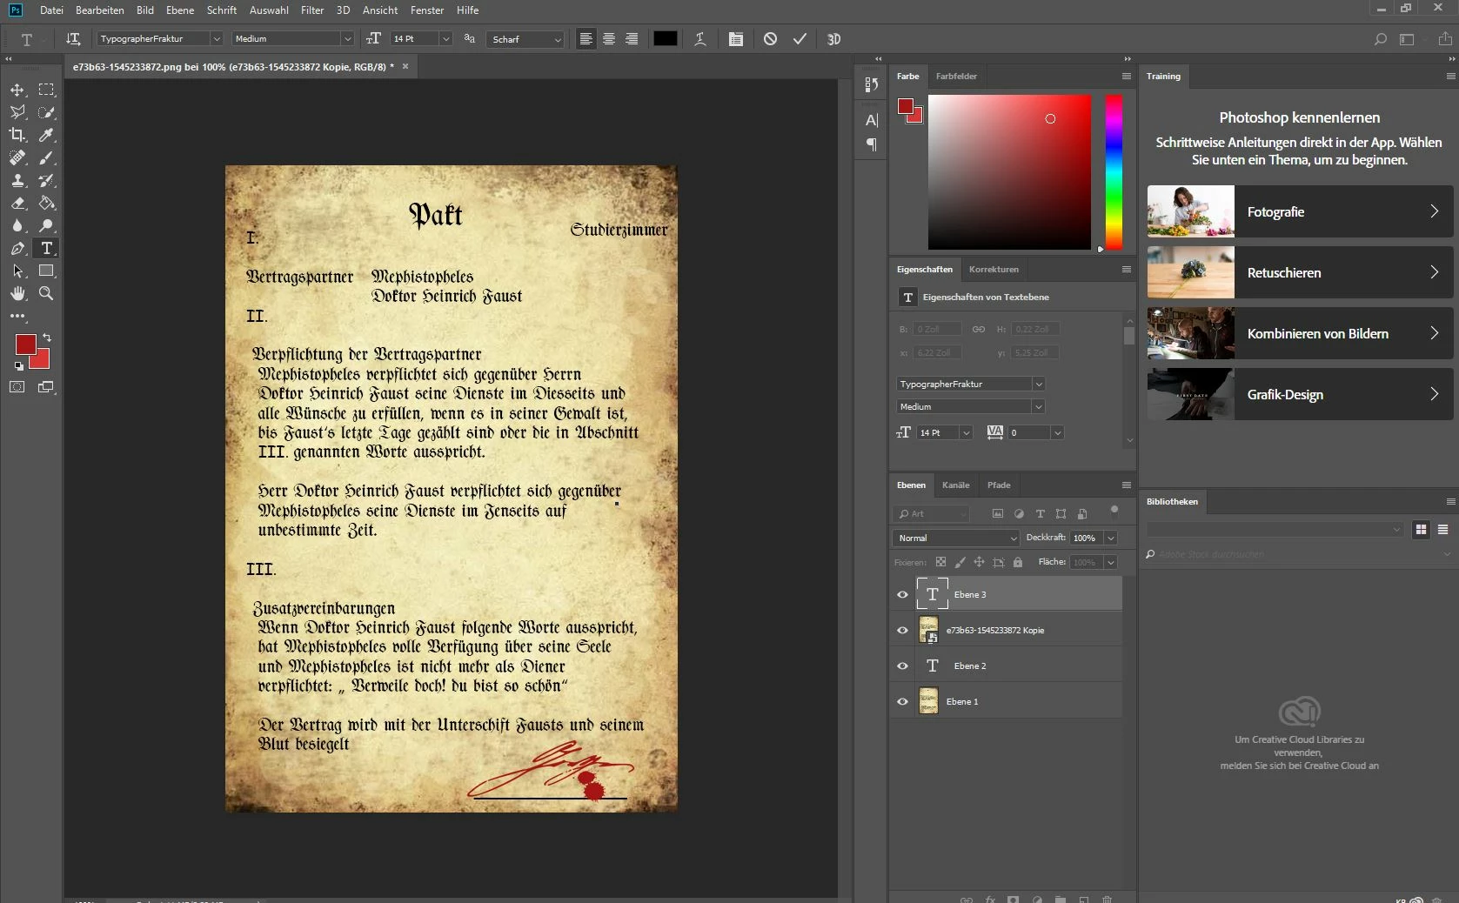Select the Quick Selection tool
Viewport: 1459px width, 903px height.
coord(46,112)
